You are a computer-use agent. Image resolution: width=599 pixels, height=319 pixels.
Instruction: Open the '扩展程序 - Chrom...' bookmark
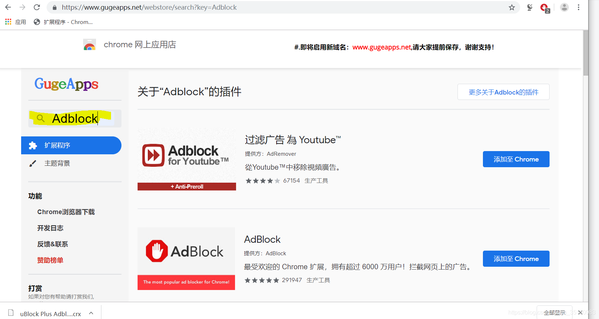(x=63, y=22)
